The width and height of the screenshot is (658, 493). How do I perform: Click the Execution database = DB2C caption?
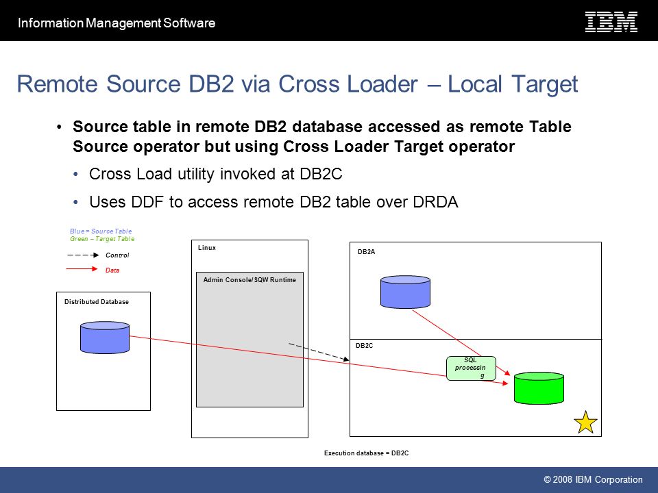[x=366, y=453]
